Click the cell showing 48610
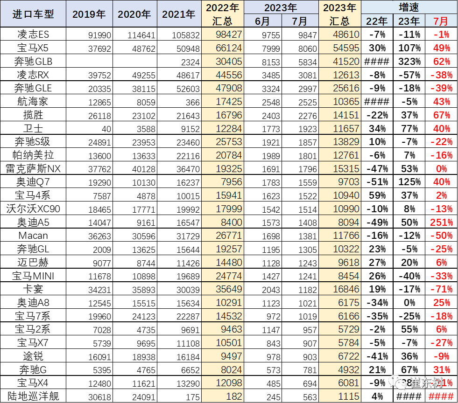The height and width of the screenshot is (403, 458). 339,35
